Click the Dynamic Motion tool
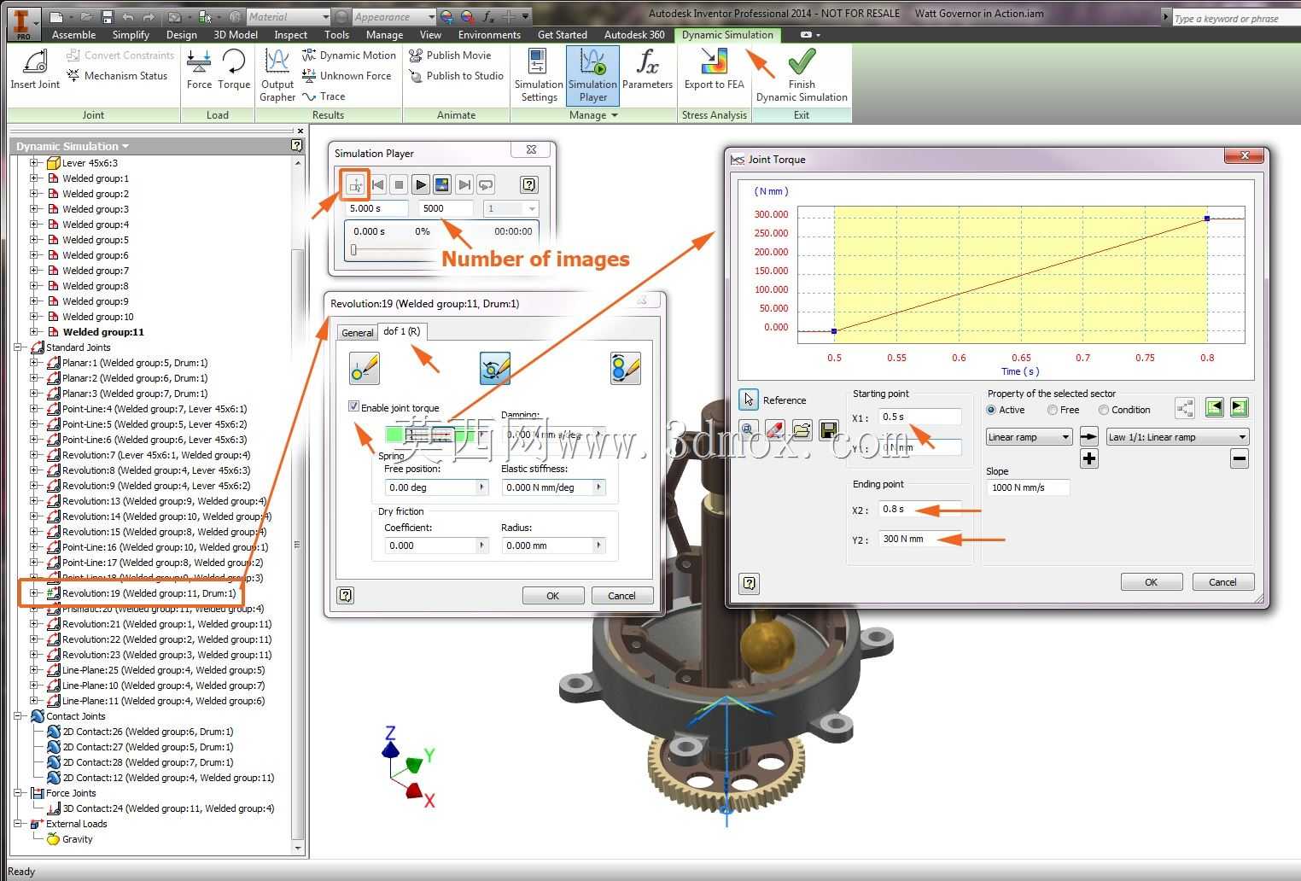This screenshot has width=1301, height=881. pyautogui.click(x=349, y=55)
